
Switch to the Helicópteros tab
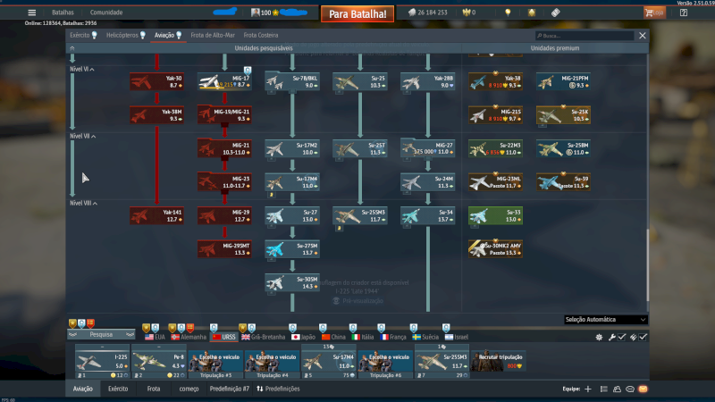[123, 35]
